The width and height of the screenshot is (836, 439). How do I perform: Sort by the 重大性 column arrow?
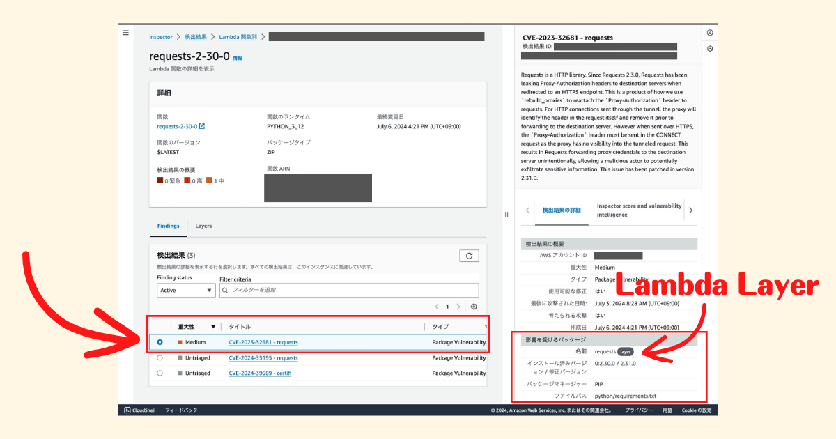(213, 326)
